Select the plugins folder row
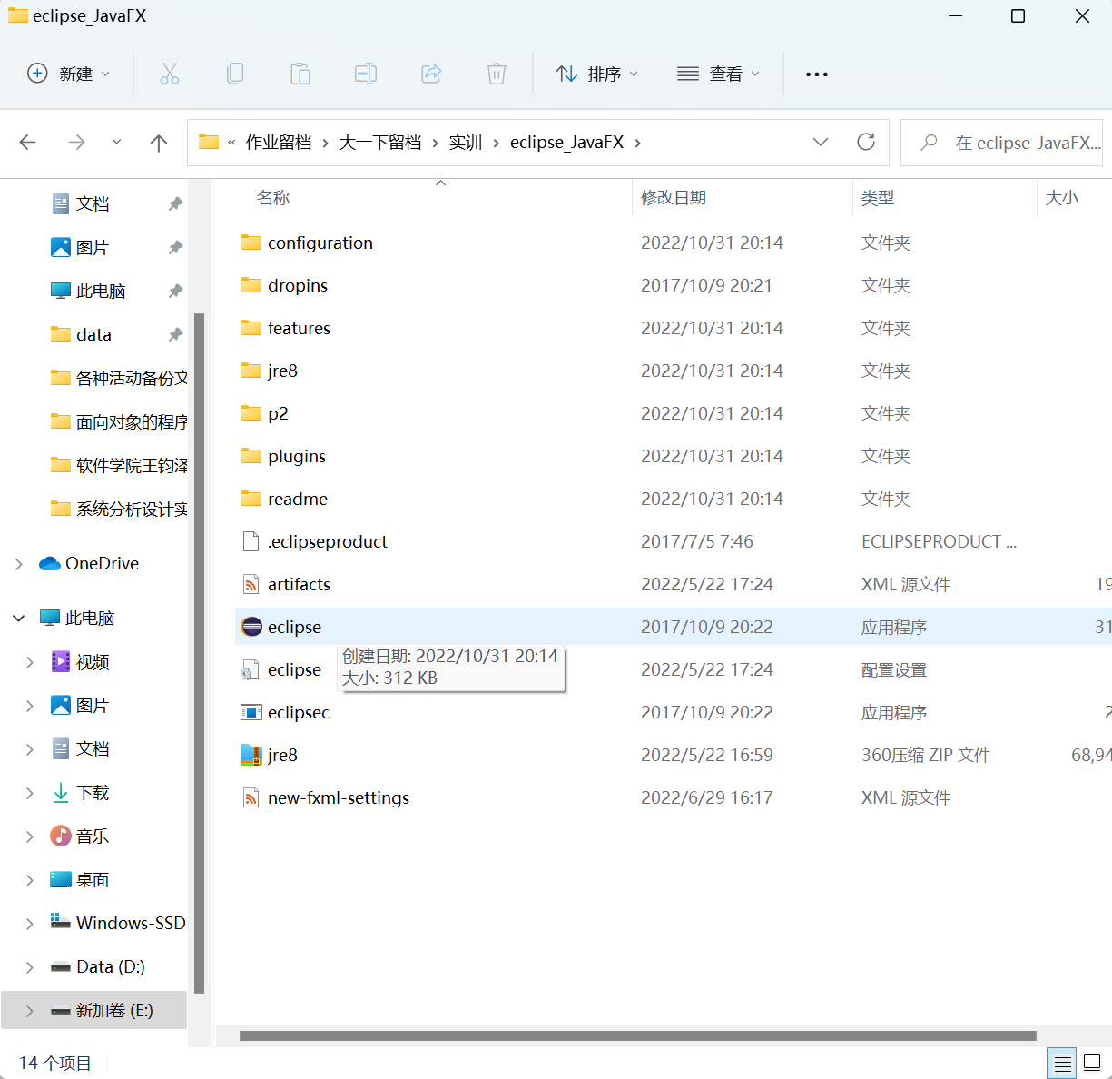This screenshot has height=1079, width=1112. (672, 456)
